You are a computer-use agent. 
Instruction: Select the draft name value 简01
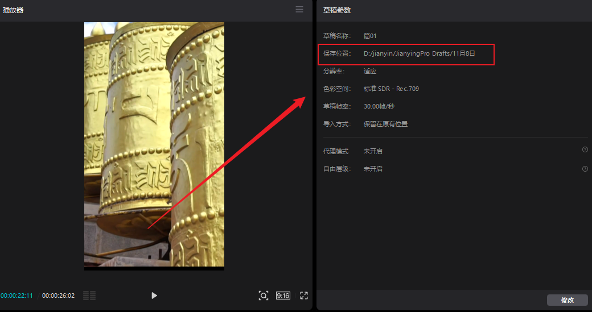pos(370,36)
